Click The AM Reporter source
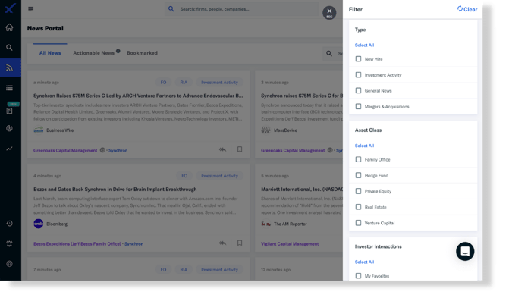Screen dimensions: 512x298 pyautogui.click(x=284, y=224)
